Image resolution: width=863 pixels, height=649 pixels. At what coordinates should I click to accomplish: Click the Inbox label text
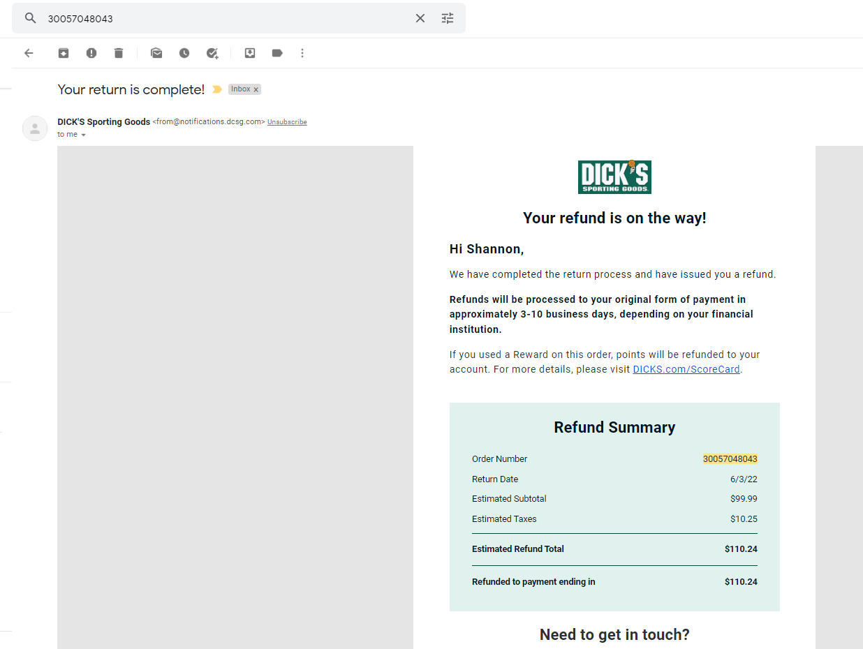[241, 89]
